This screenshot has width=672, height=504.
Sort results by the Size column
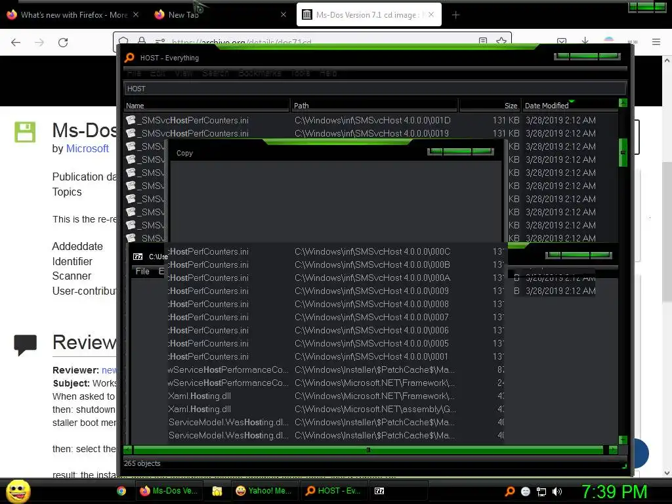coord(490,106)
